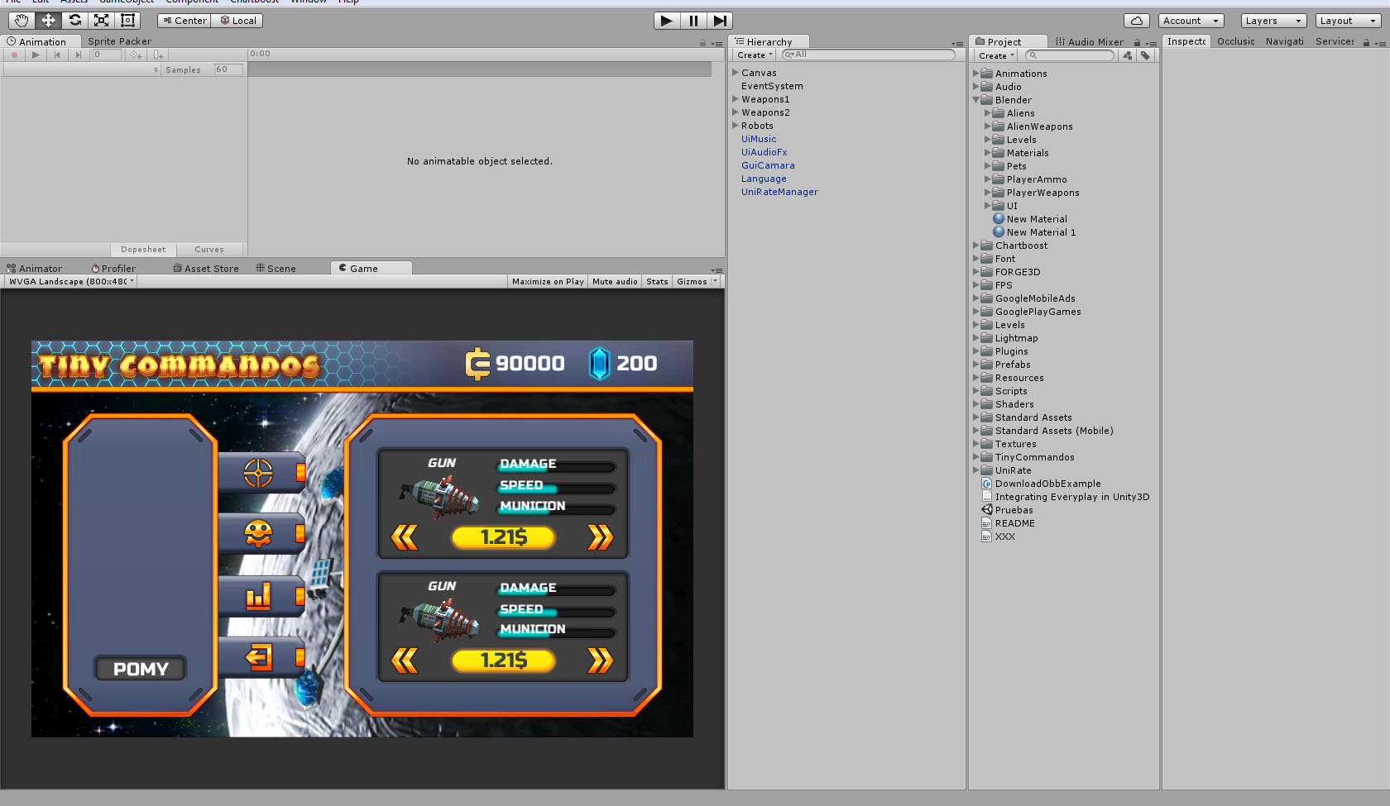This screenshot has width=1390, height=806.
Task: Open the Audio Mixer tab
Action: click(1089, 42)
